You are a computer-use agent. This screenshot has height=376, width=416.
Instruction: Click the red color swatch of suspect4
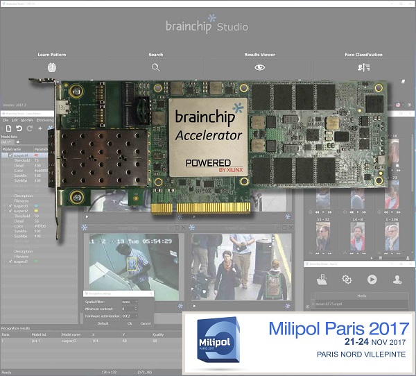pos(36,155)
